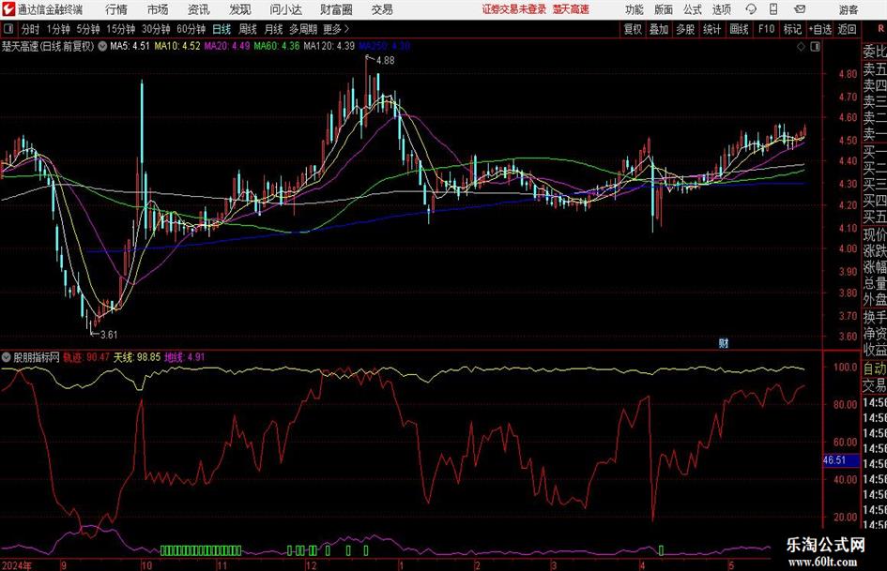Click the 证券交易未登录 login link

pos(514,9)
